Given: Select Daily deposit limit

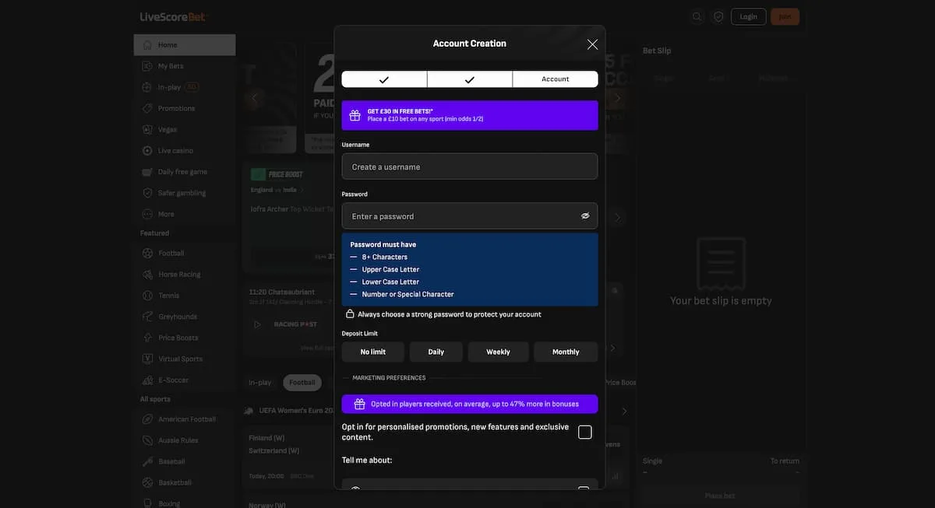Looking at the screenshot, I should pos(436,352).
